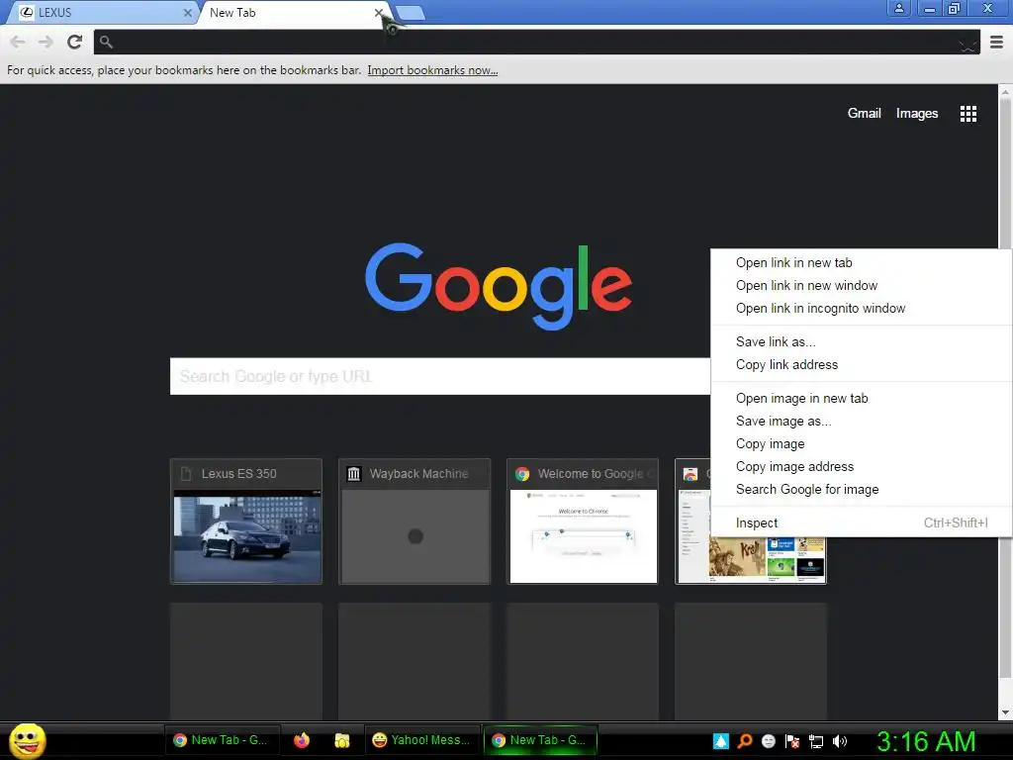Screen dimensions: 1013x760
Task: Select Copy image from context menu
Action: tap(862, 443)
